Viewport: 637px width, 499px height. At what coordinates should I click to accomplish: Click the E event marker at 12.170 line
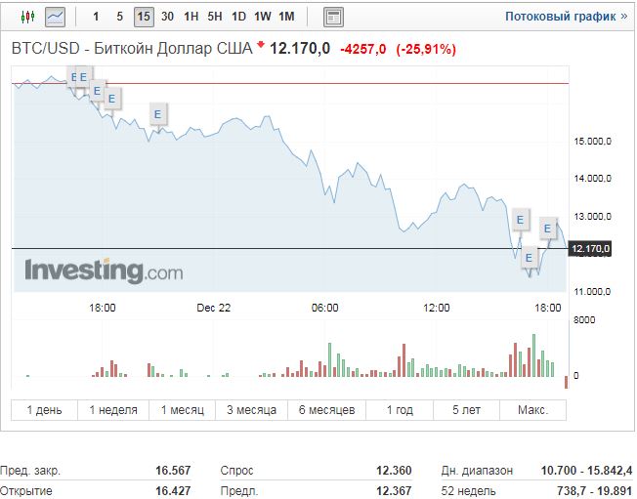click(529, 258)
